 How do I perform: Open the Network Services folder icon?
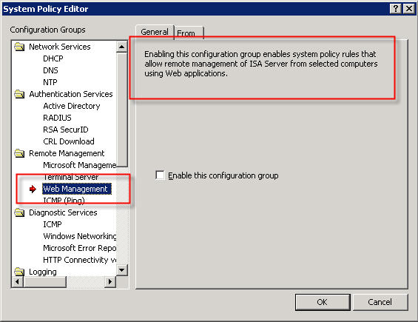[19, 47]
